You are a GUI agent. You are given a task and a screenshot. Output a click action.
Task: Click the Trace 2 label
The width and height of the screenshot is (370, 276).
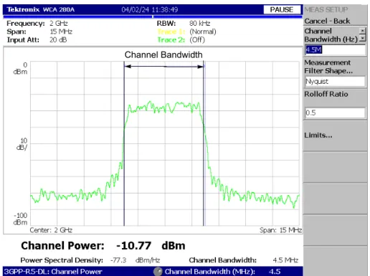coord(171,39)
